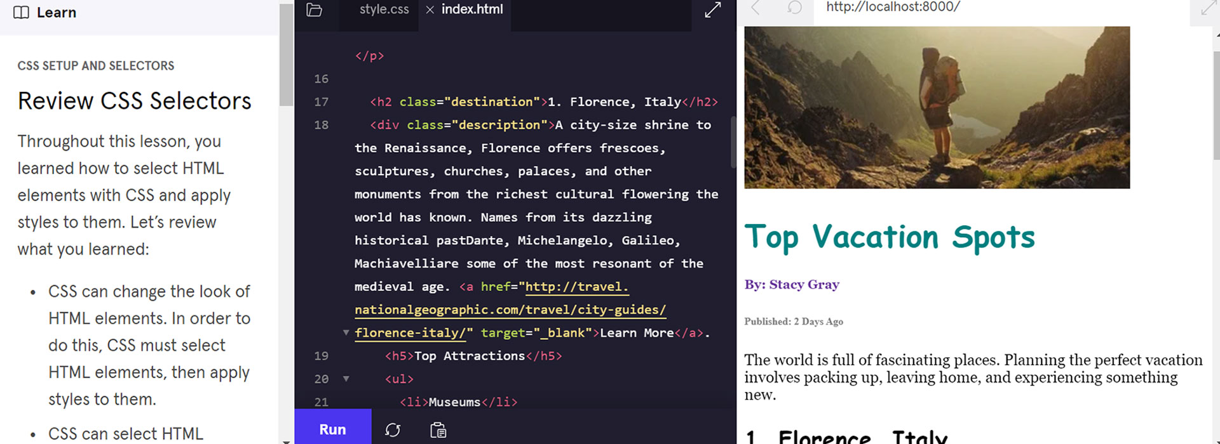Expand the preview browser pane
1220x444 pixels.
[1207, 9]
